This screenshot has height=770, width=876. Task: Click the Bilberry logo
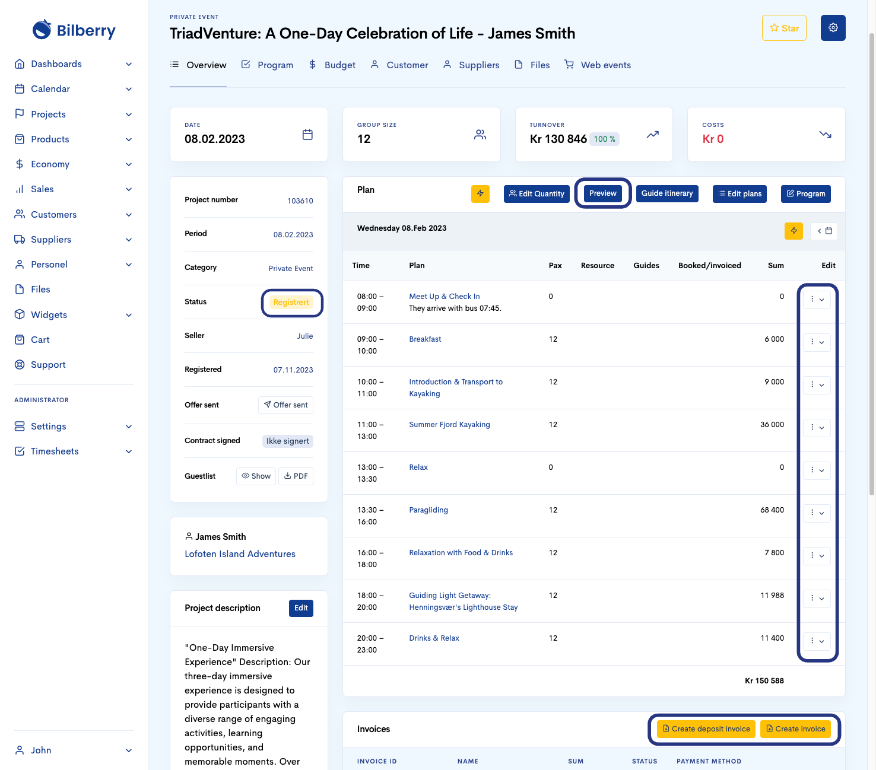pyautogui.click(x=74, y=30)
